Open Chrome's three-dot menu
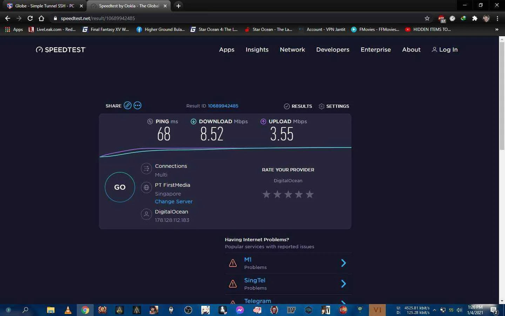505x316 pixels. pyautogui.click(x=497, y=18)
